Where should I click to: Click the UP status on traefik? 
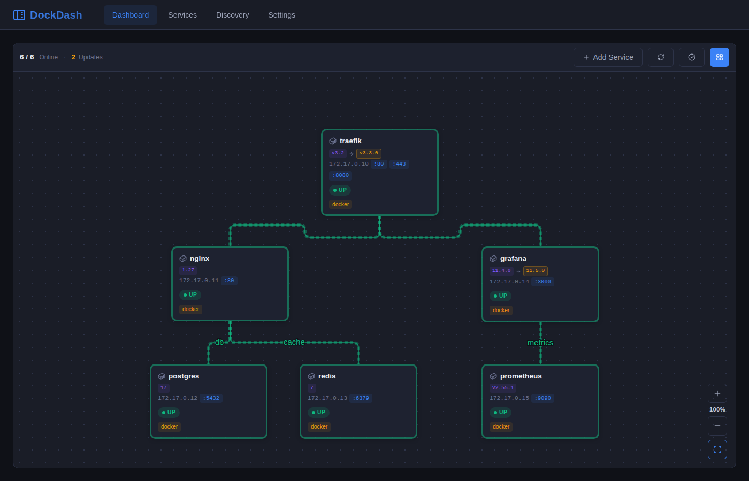[x=340, y=190]
